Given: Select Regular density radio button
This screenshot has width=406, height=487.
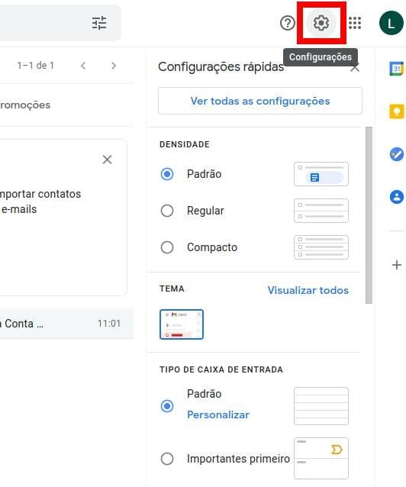Looking at the screenshot, I should click(x=167, y=211).
